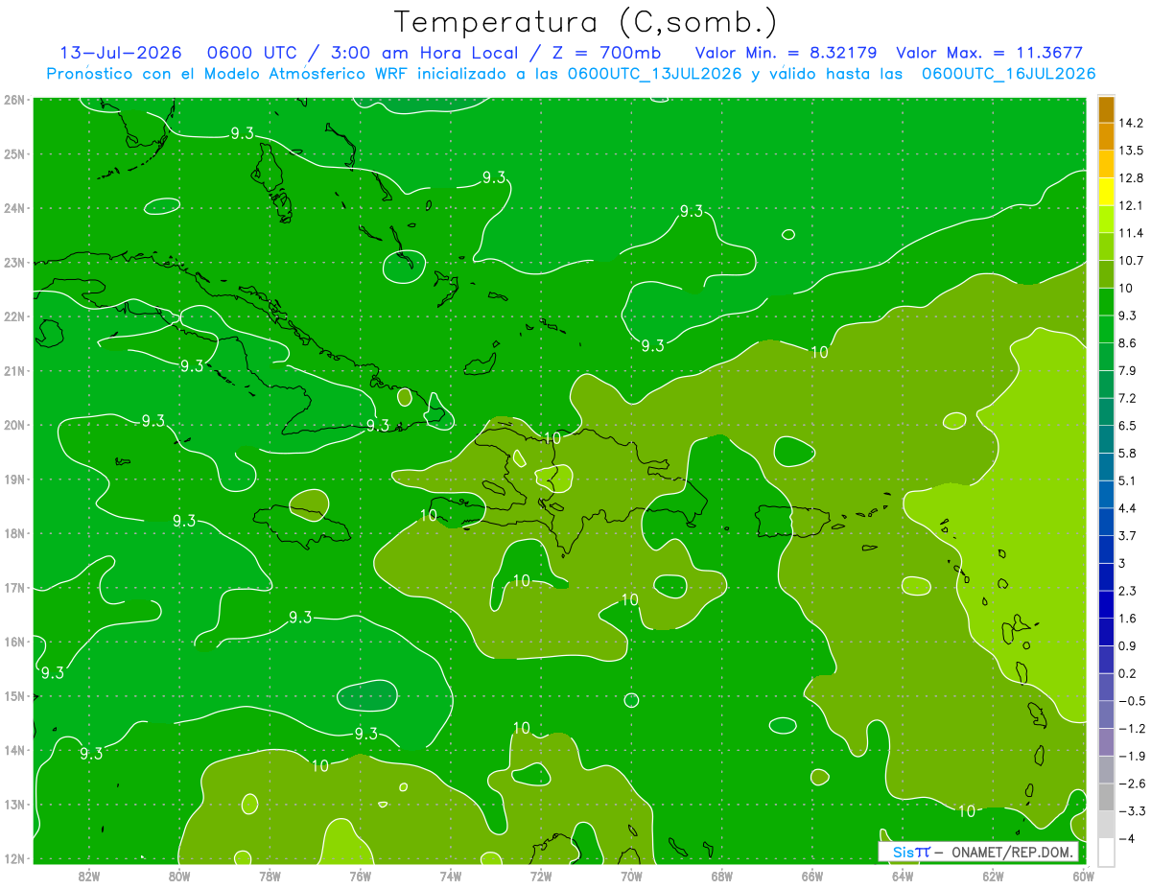The image size is (1151, 889).
Task: Click the longitude label '64W'
Action: (x=903, y=876)
